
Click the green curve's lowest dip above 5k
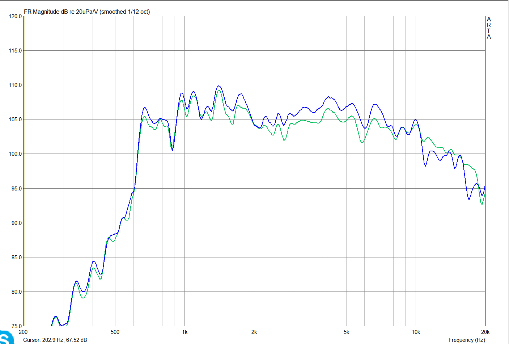[x=482, y=204]
